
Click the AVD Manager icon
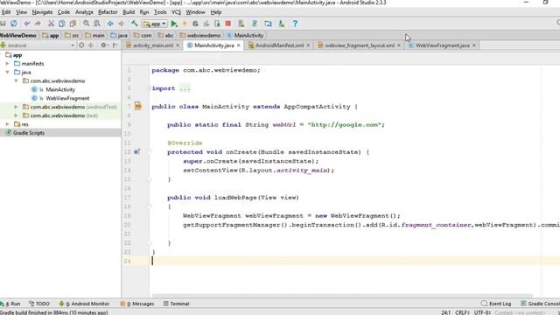(x=241, y=24)
